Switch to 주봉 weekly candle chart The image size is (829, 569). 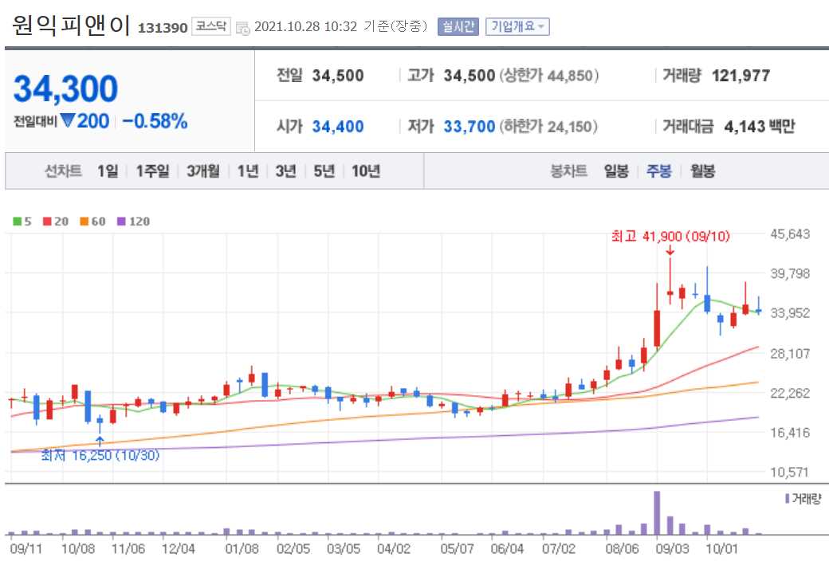[x=658, y=171]
